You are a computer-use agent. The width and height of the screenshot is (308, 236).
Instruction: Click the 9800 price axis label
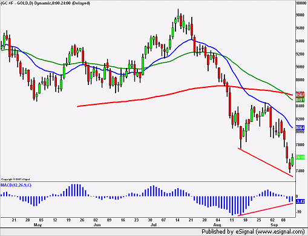click(x=300, y=15)
